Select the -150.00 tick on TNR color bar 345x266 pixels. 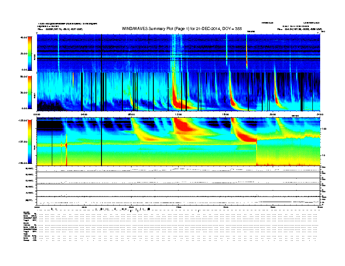[23, 163]
